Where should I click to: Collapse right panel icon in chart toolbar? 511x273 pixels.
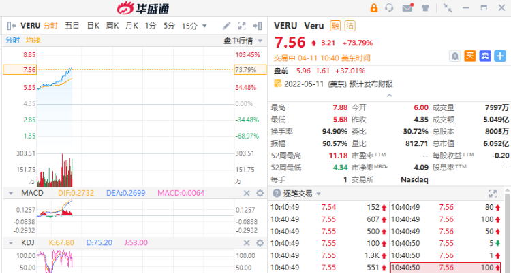[x=258, y=26]
